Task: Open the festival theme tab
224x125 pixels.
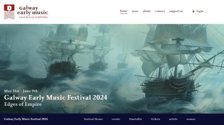Action: (93, 119)
